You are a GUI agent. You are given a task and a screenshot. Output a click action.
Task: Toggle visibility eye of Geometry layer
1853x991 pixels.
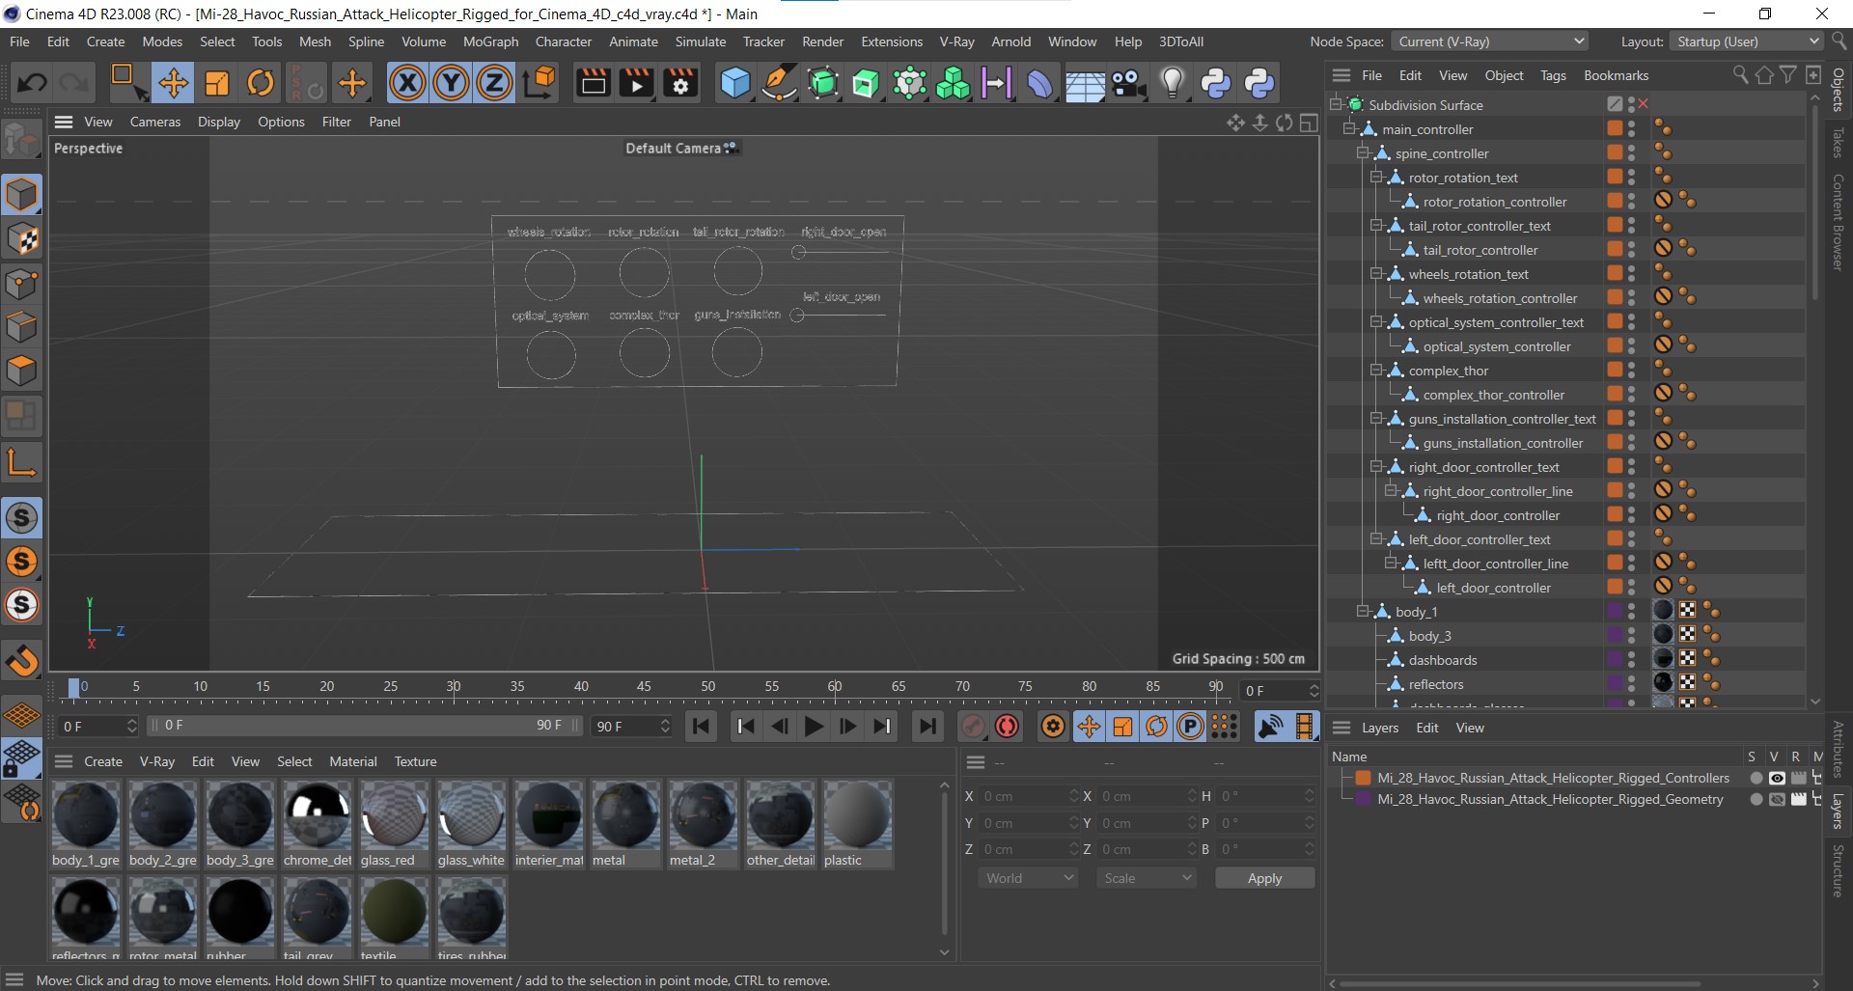tap(1777, 799)
